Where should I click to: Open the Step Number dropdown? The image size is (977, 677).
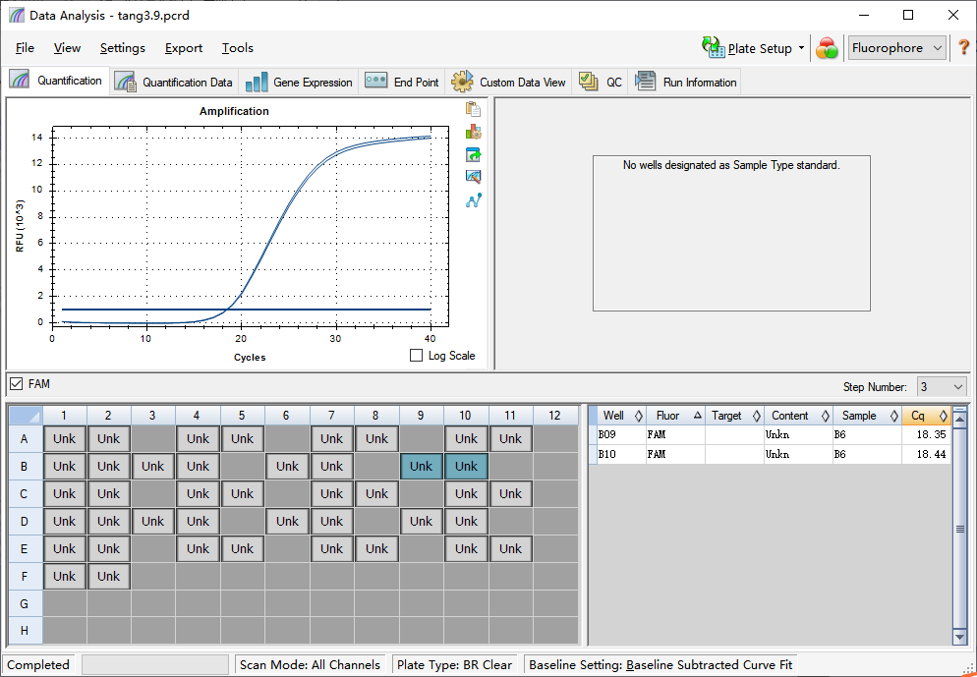tap(942, 387)
